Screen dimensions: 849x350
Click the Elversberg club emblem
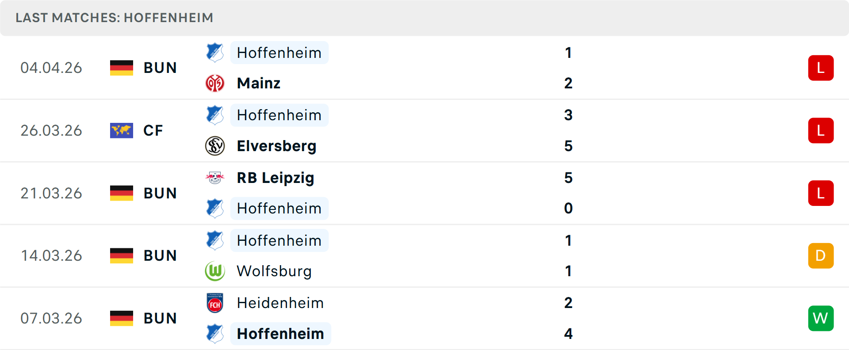[215, 146]
